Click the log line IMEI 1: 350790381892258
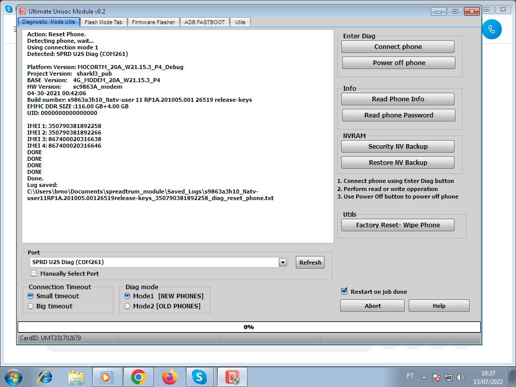 click(64, 126)
